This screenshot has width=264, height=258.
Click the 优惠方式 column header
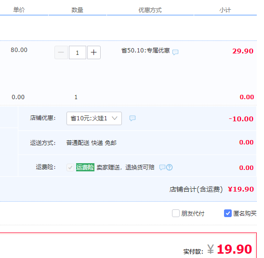[x=150, y=10]
